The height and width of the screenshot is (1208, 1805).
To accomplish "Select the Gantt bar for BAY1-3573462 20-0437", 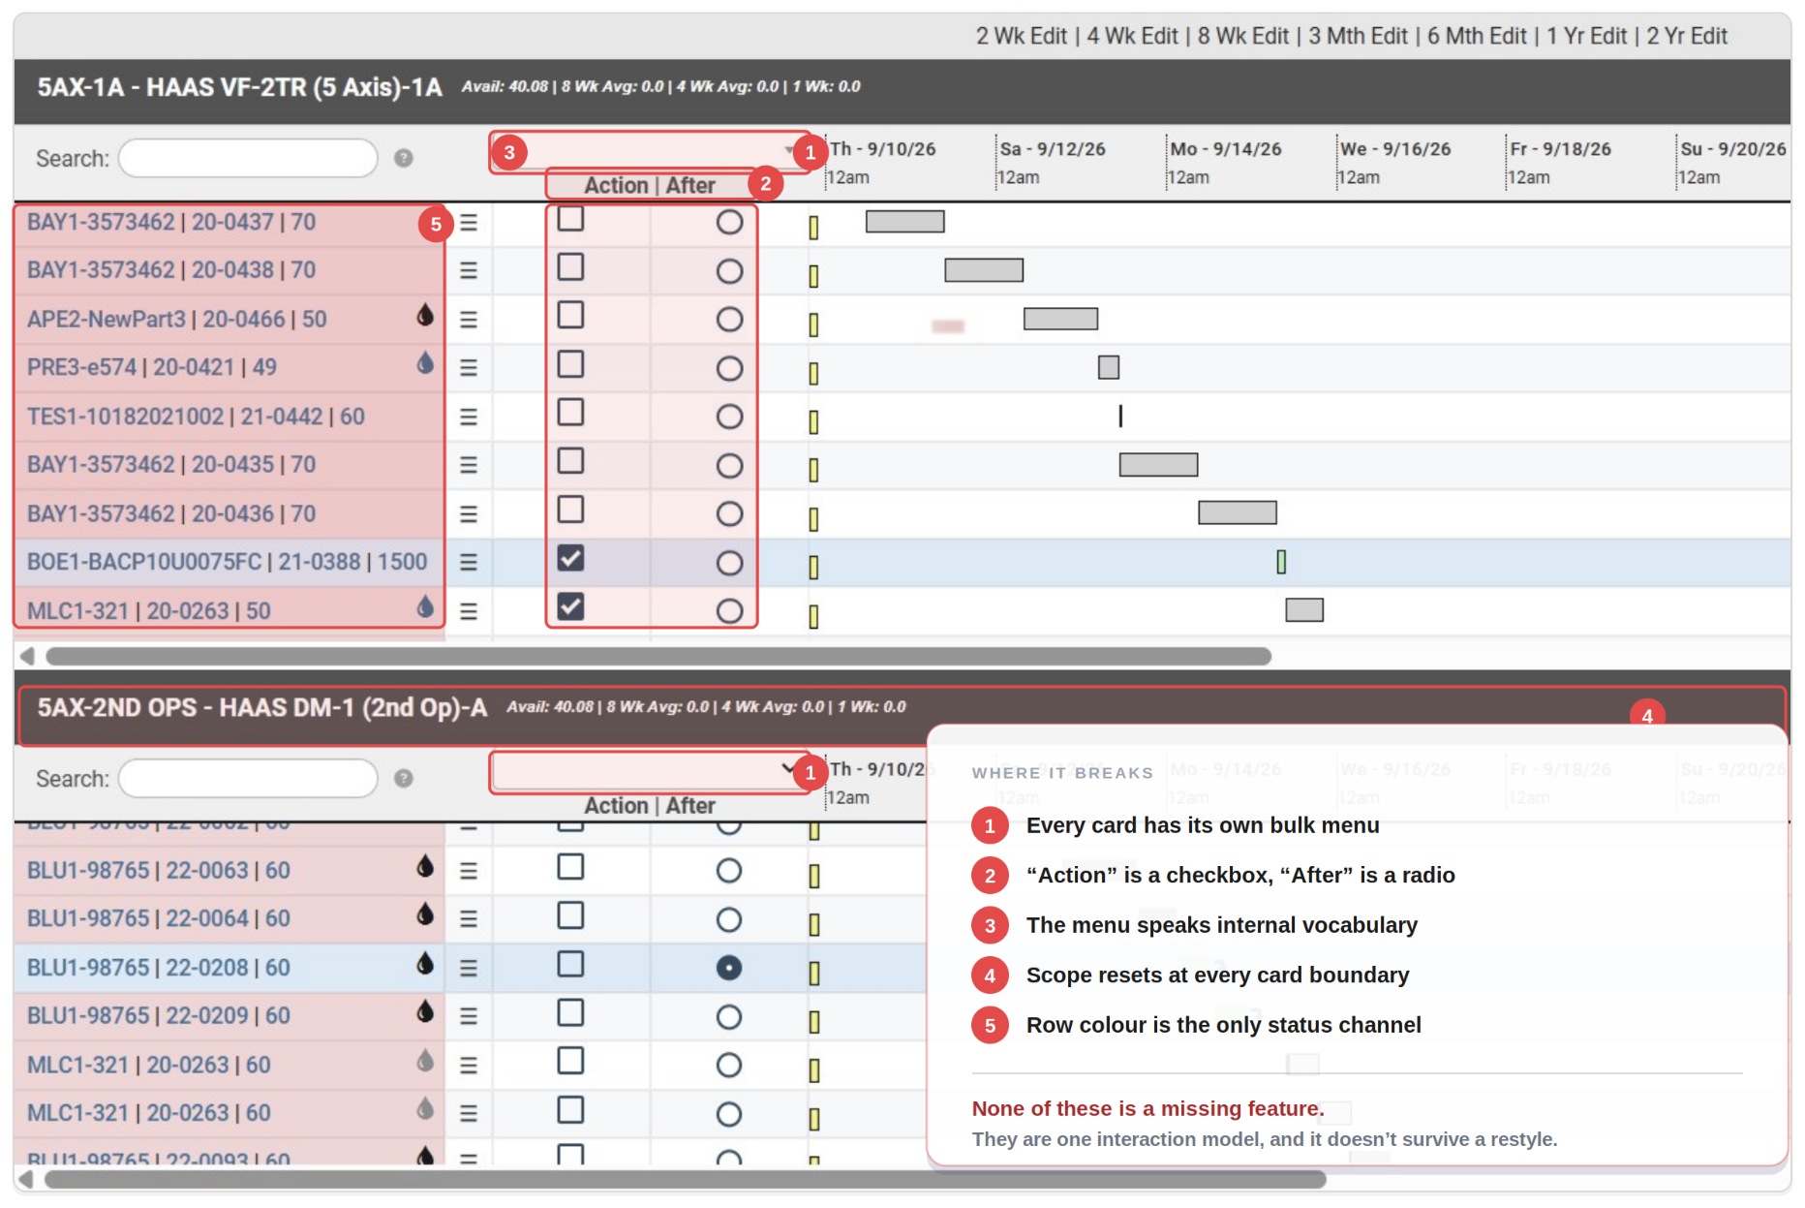I will (904, 222).
